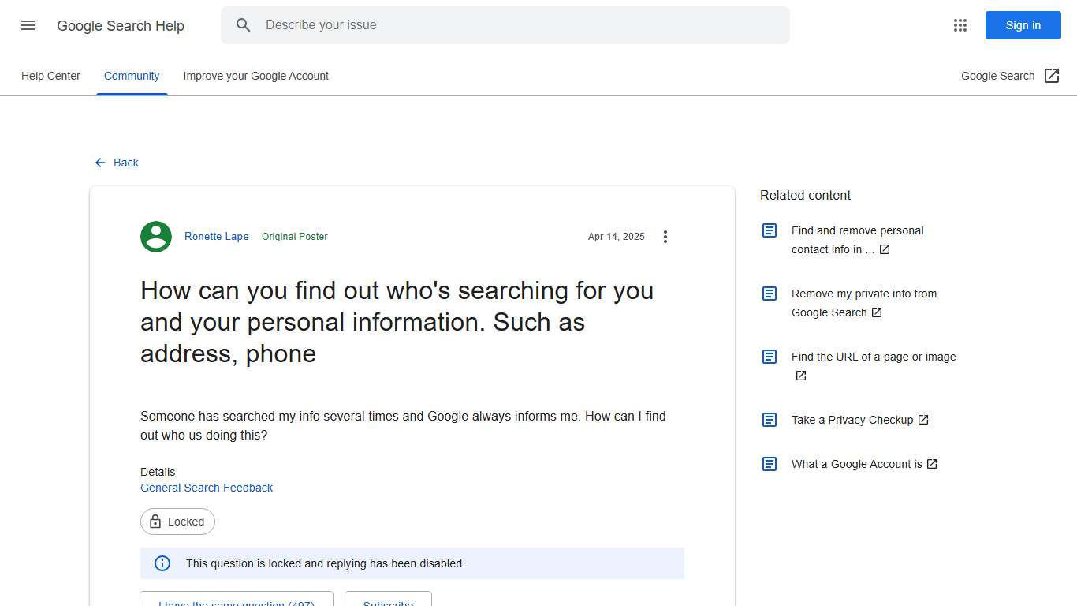Click the lock icon on the Locked badge
Viewport: 1077px width, 606px height.
pos(155,521)
